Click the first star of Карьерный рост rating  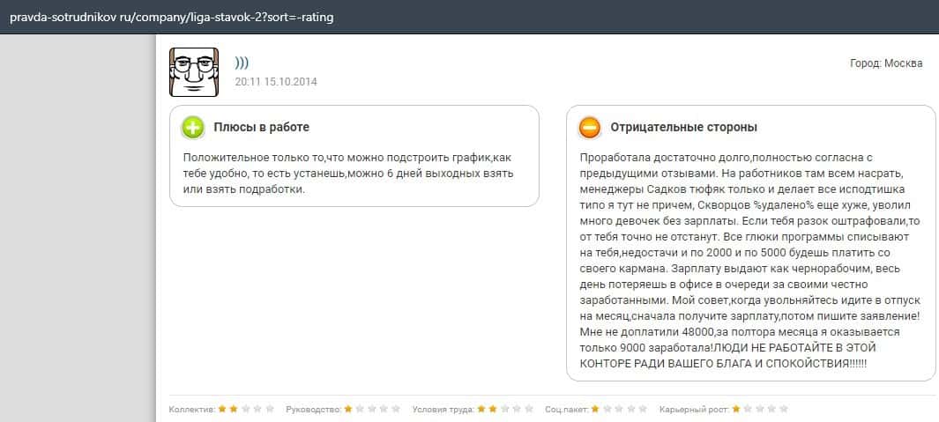(736, 410)
